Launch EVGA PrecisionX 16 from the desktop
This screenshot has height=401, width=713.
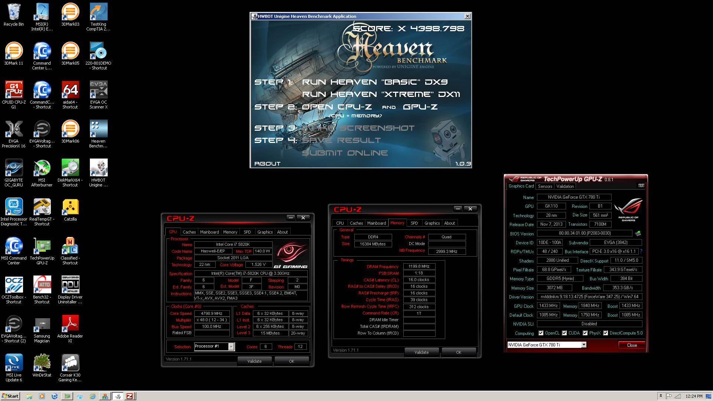coord(14,134)
